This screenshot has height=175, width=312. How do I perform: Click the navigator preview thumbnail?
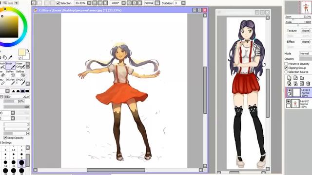[x=298, y=7]
